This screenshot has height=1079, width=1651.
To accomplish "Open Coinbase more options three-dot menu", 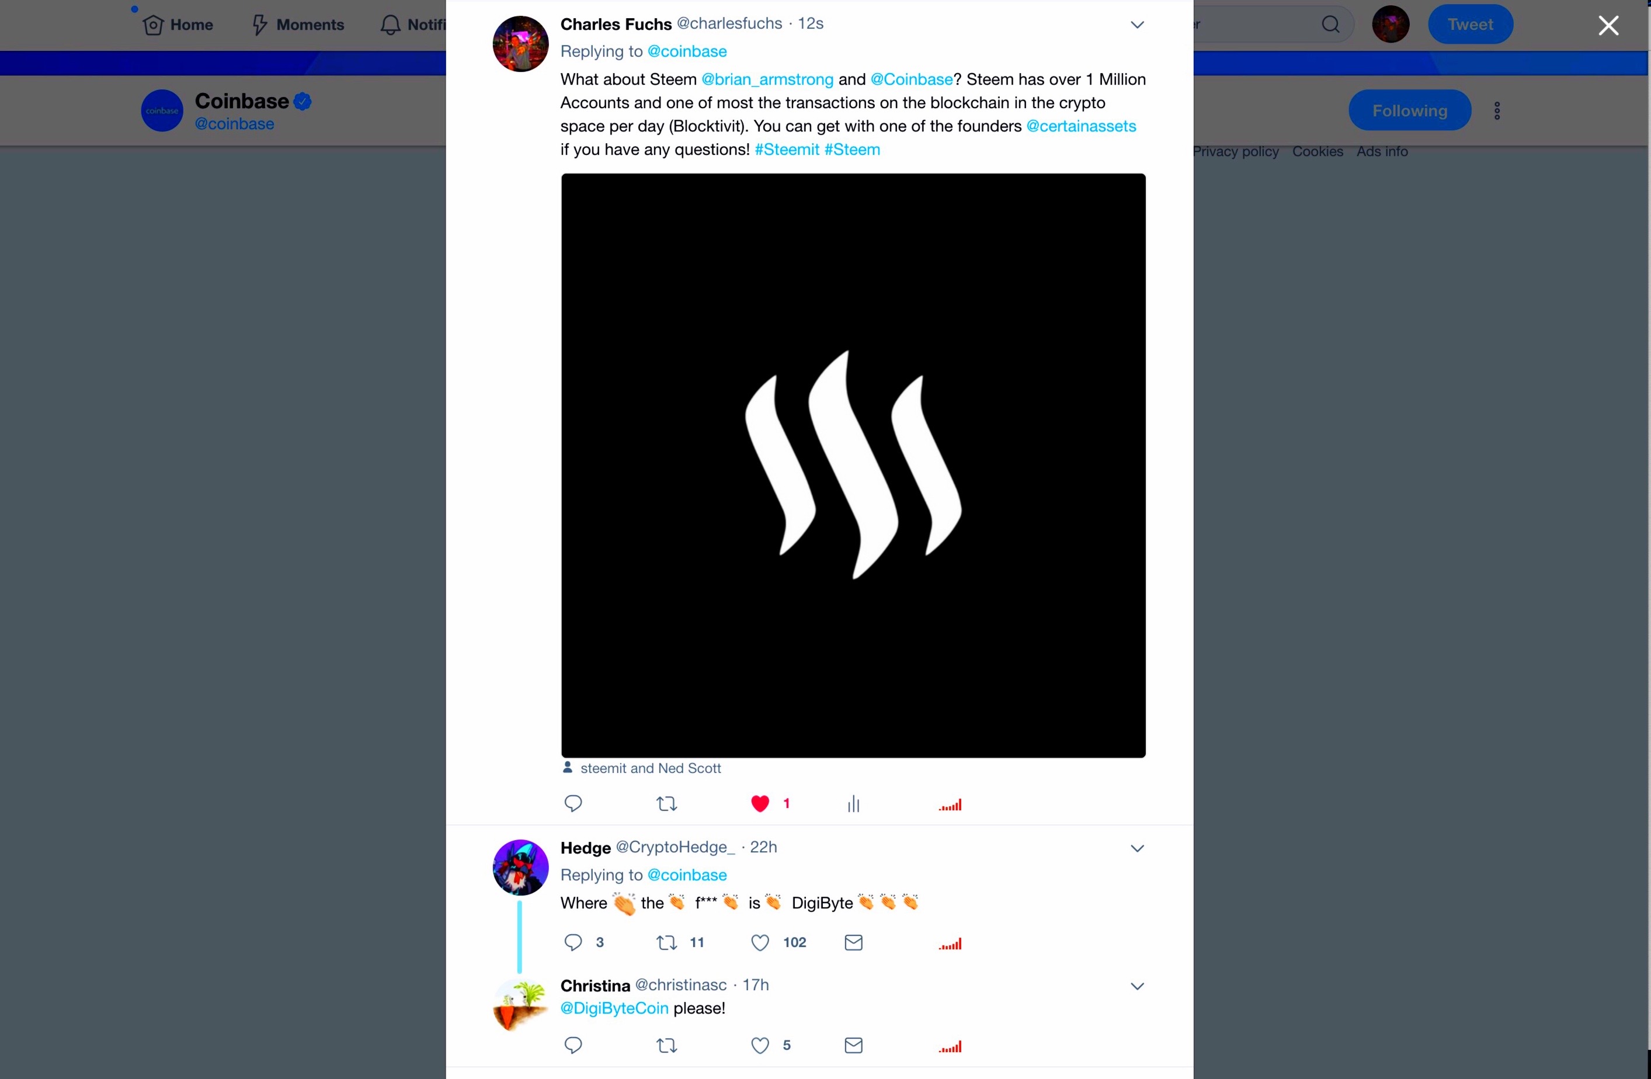I will 1497,110.
